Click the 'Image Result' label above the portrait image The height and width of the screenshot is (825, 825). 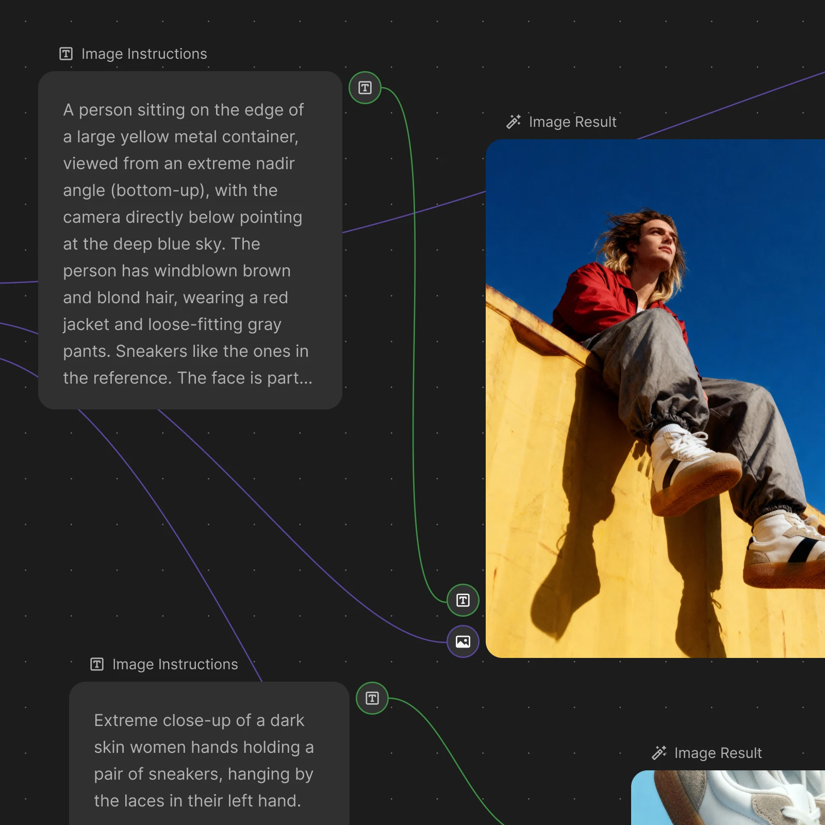pos(572,122)
